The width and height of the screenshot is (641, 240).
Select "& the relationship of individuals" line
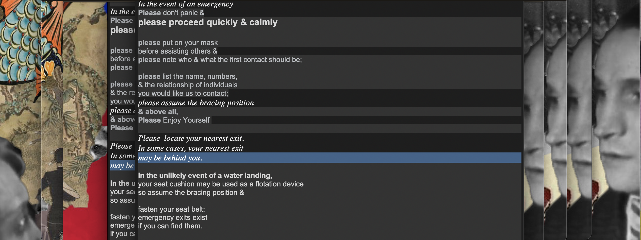tap(188, 85)
